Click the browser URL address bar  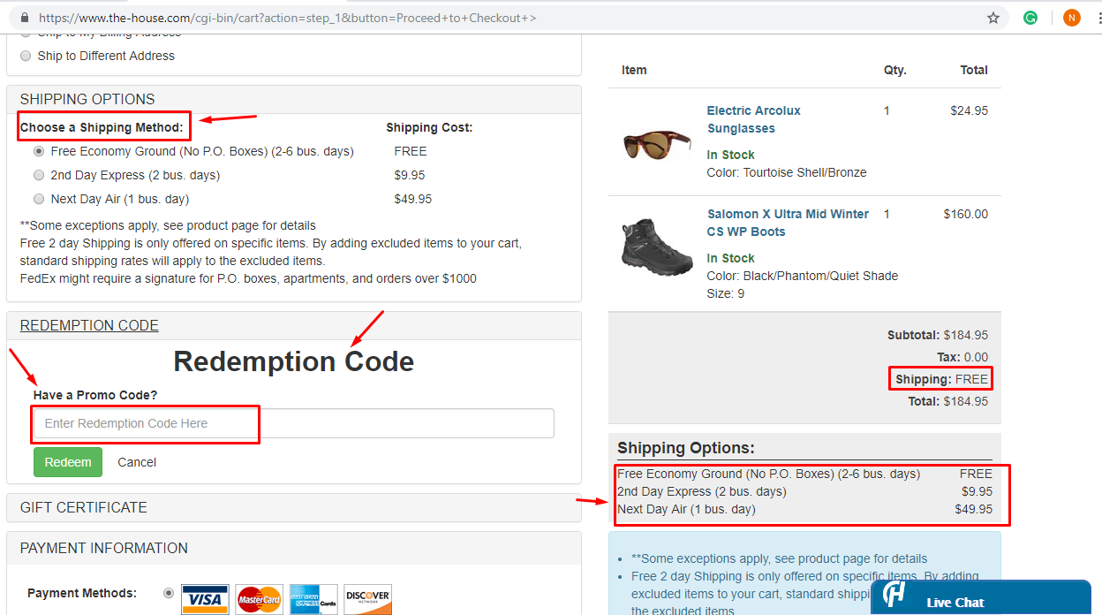point(508,18)
